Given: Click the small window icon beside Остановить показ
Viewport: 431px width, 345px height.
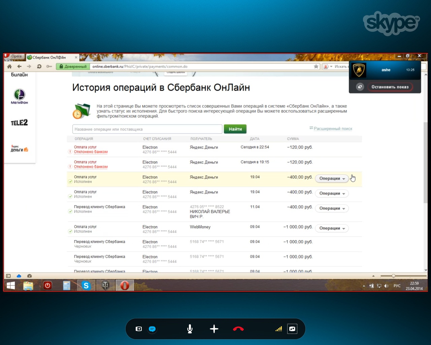Looking at the screenshot, I should (360, 87).
